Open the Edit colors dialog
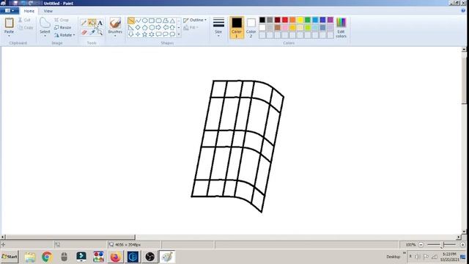The height and width of the screenshot is (264, 469). tap(341, 28)
